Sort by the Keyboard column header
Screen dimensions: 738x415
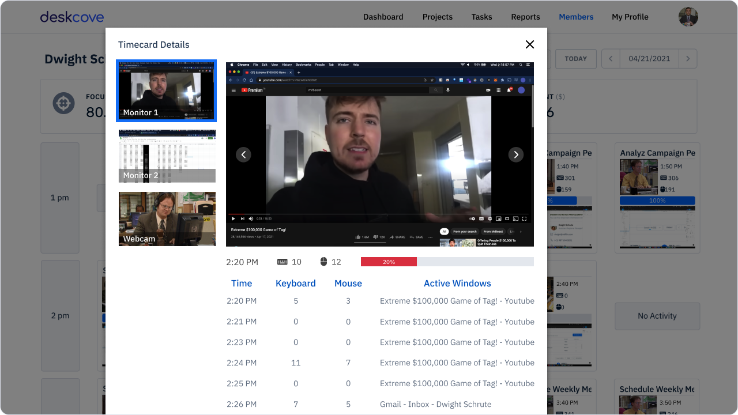tap(296, 283)
